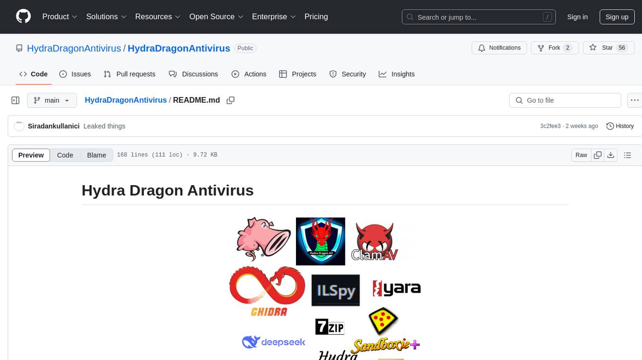Select the Blame view
Viewport: 642px width, 360px height.
pos(96,155)
